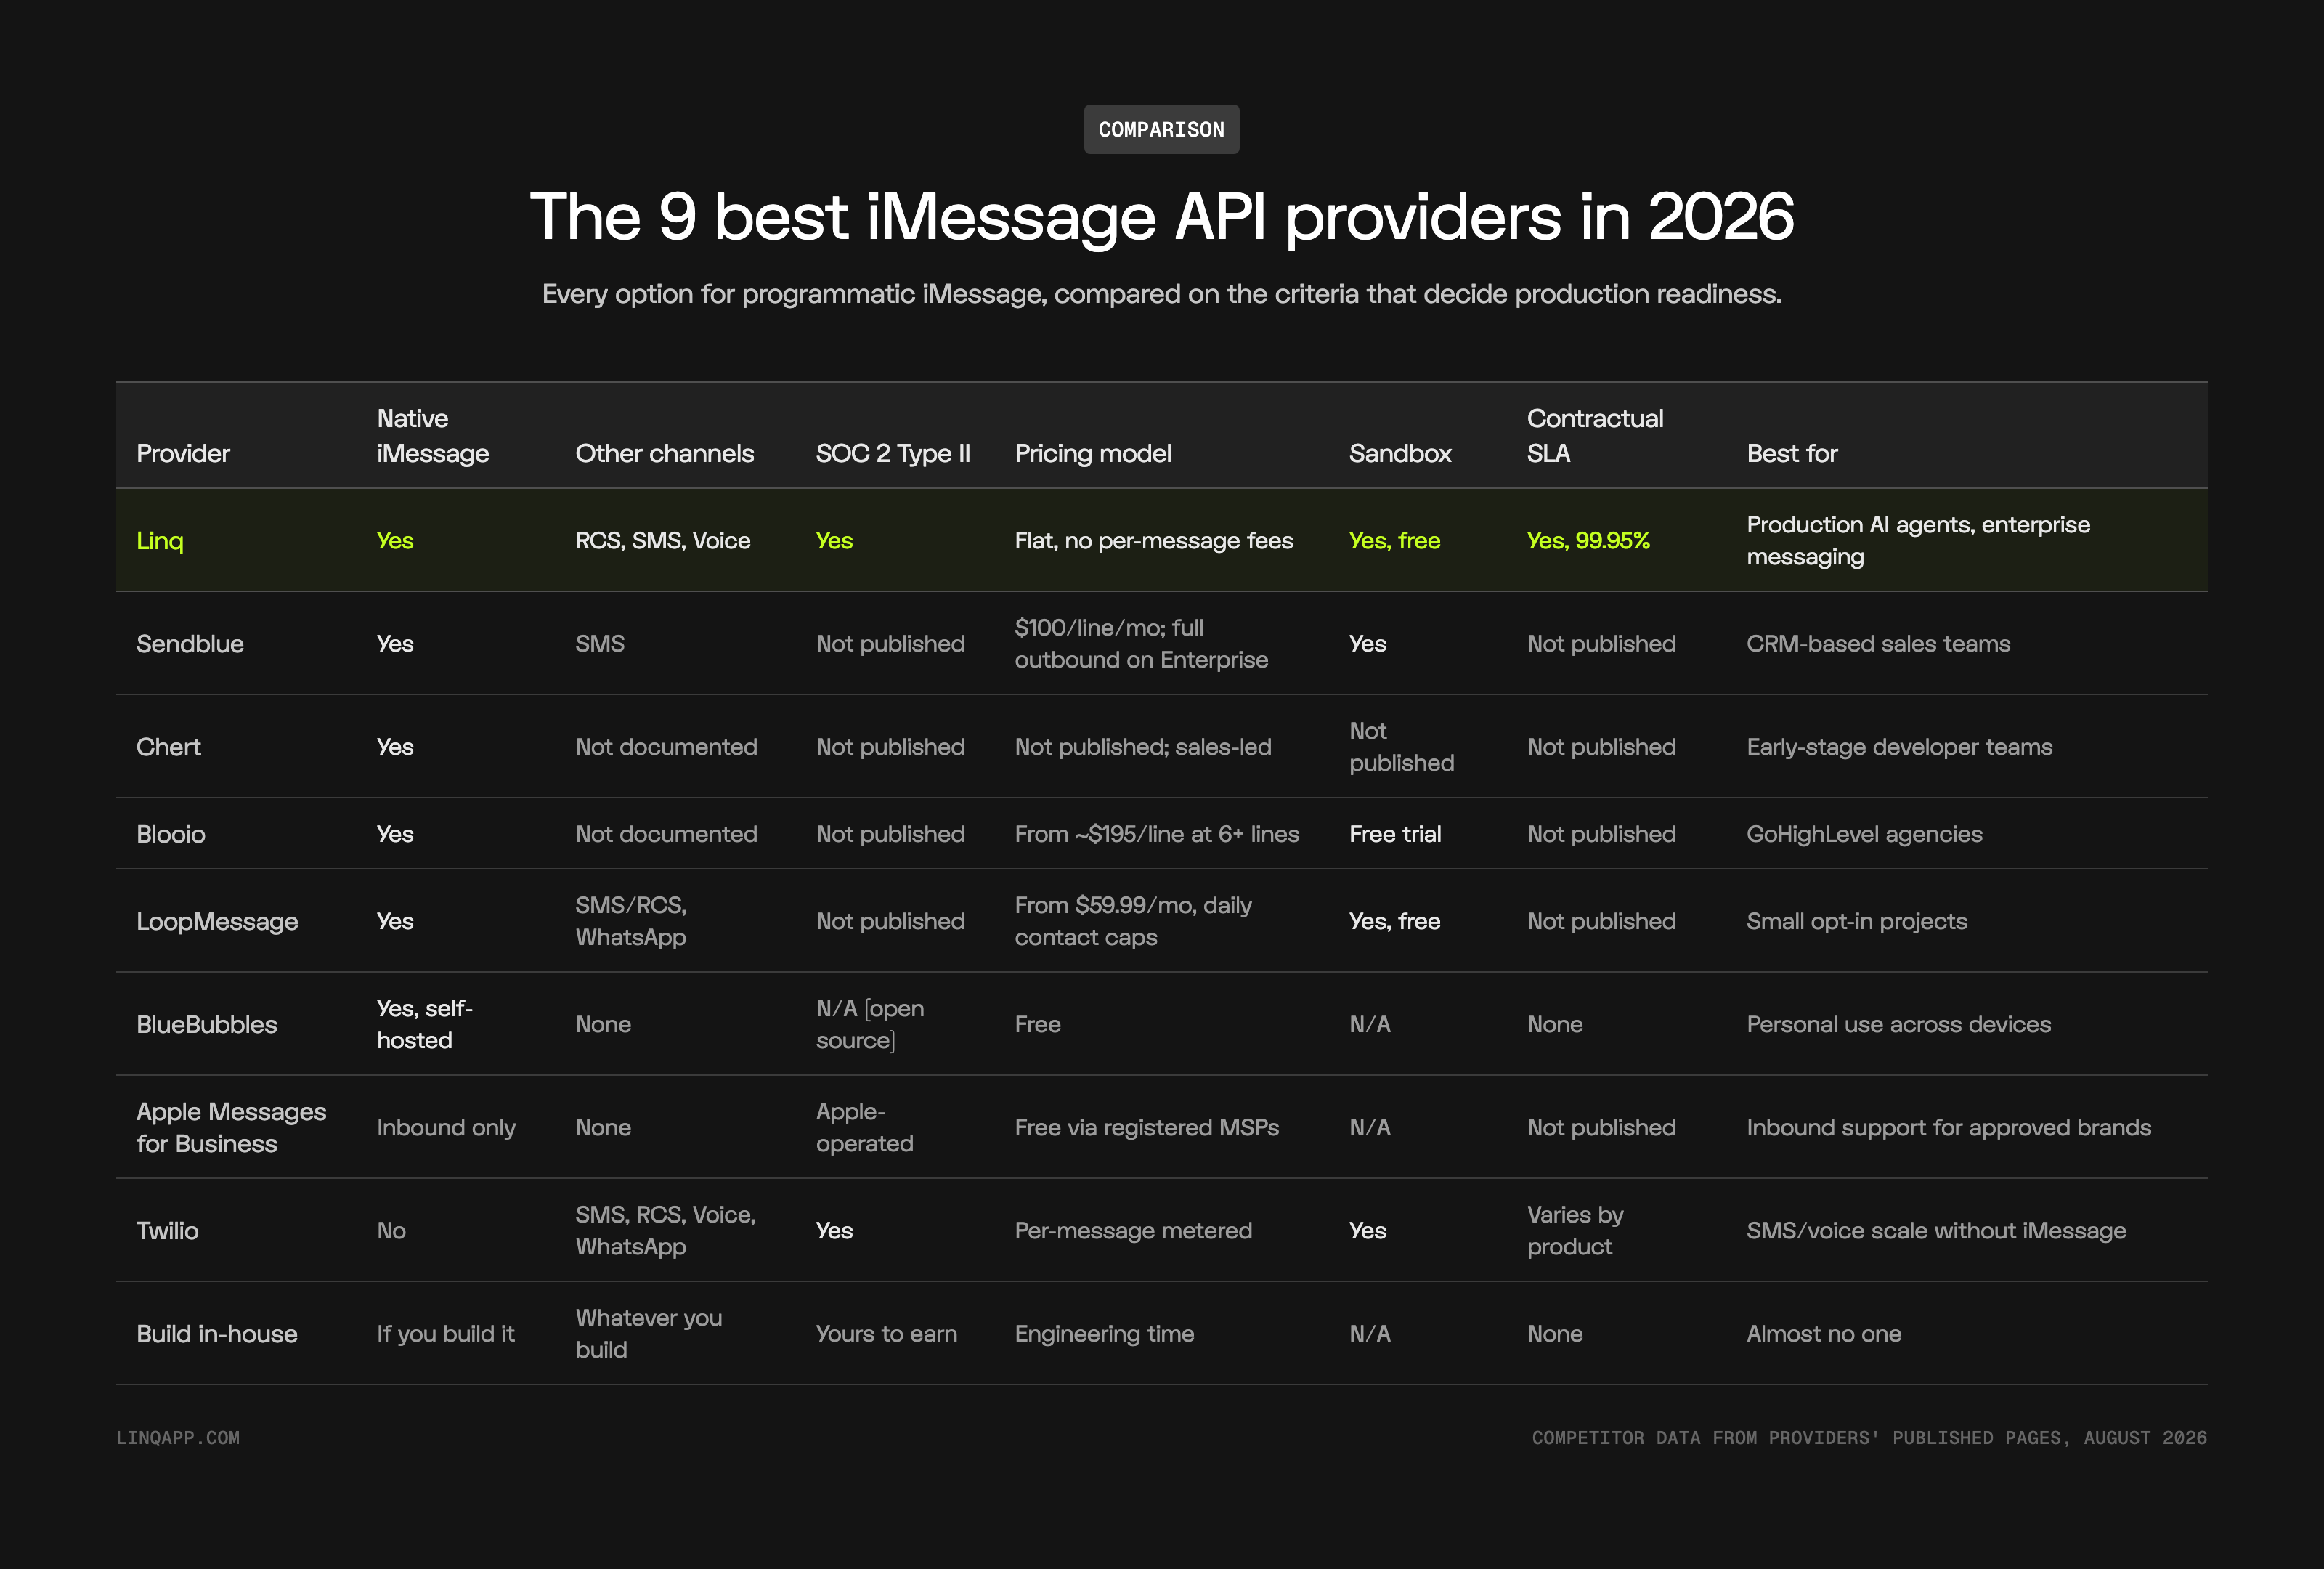Screen dimensions: 2324x1569
Task: Click the "Build in-house" provider name
Action: (x=217, y=1332)
